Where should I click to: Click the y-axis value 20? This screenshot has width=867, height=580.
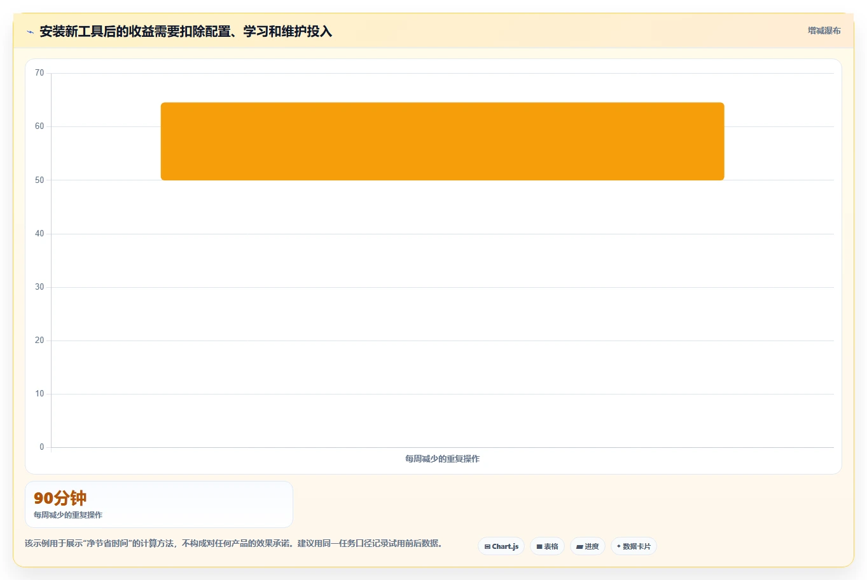(39, 341)
